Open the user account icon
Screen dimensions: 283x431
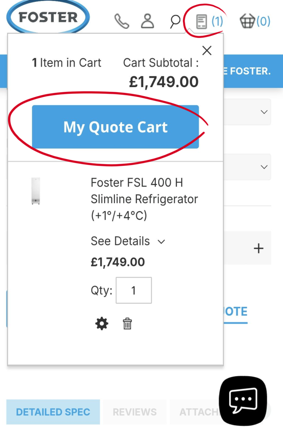(x=148, y=21)
